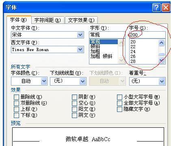Image resolution: width=171 pixels, height=146 pixels.
Task: Enable the 删除线(K) checkbox
Action: click(16, 97)
